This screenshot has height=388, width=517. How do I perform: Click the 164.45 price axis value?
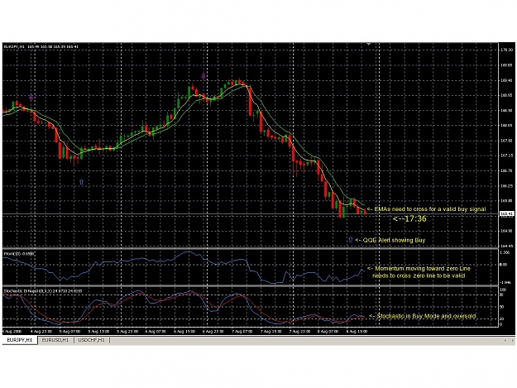(506, 246)
